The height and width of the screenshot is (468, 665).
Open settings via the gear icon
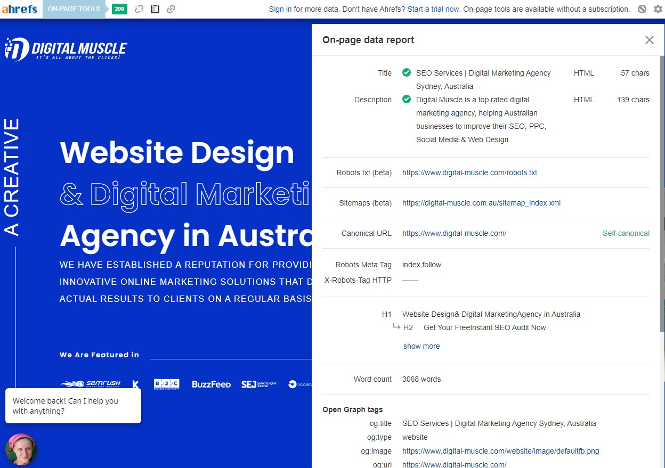(x=658, y=9)
